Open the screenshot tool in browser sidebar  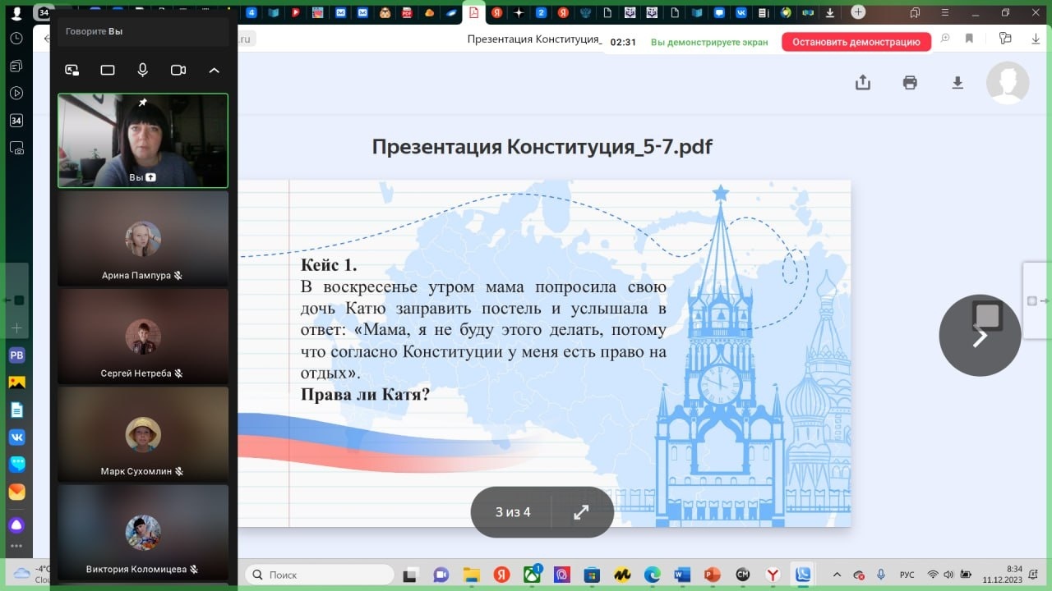coord(16,148)
